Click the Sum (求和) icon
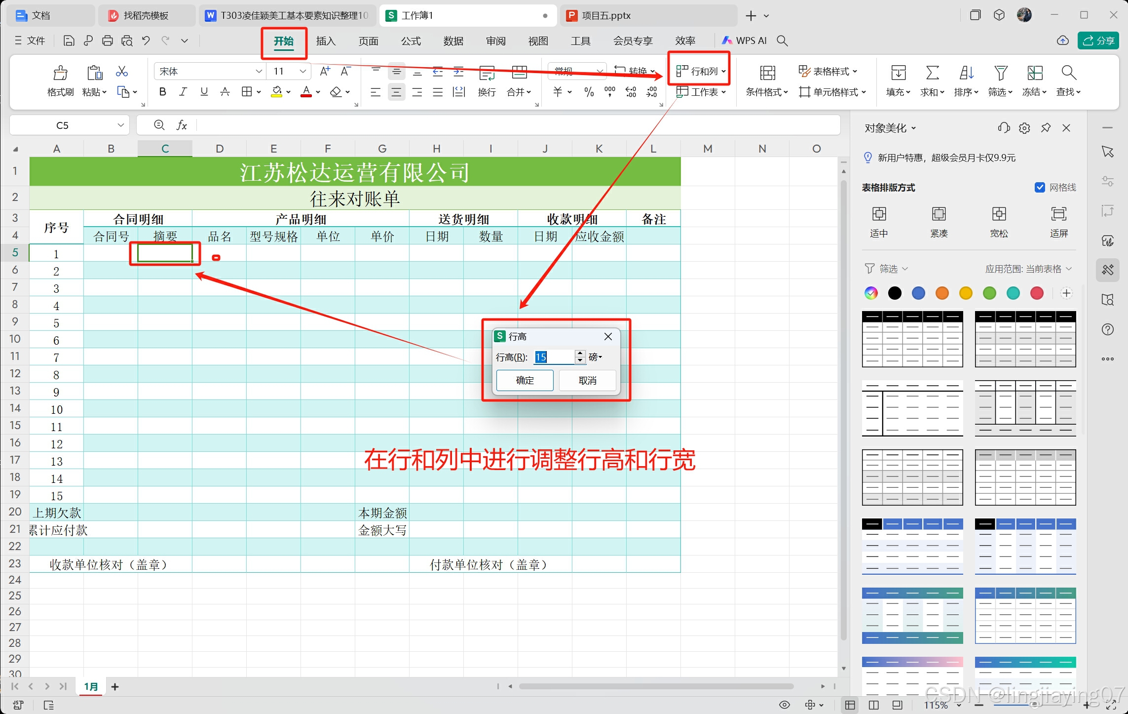 [x=932, y=74]
